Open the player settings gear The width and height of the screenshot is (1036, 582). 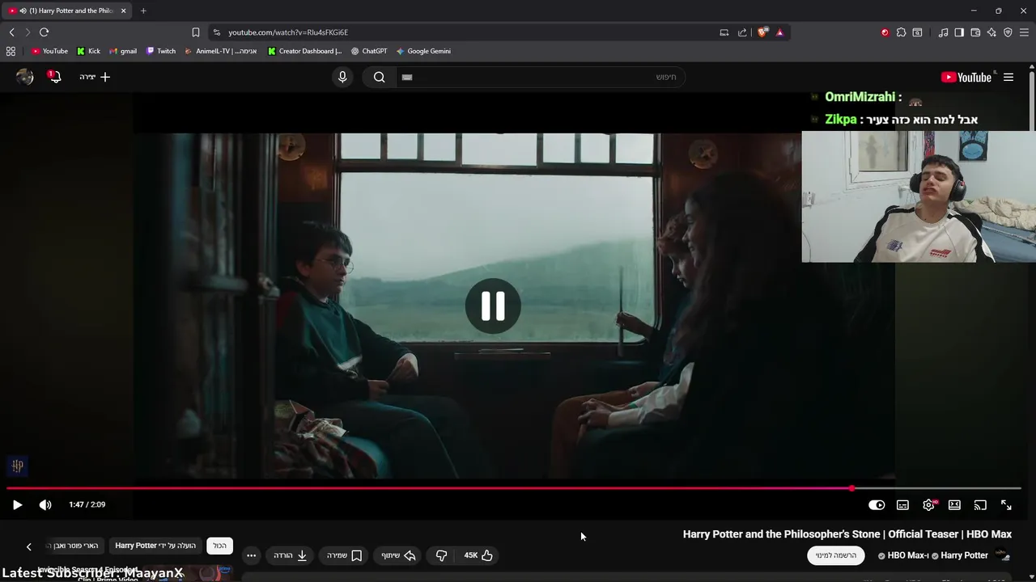click(x=929, y=504)
